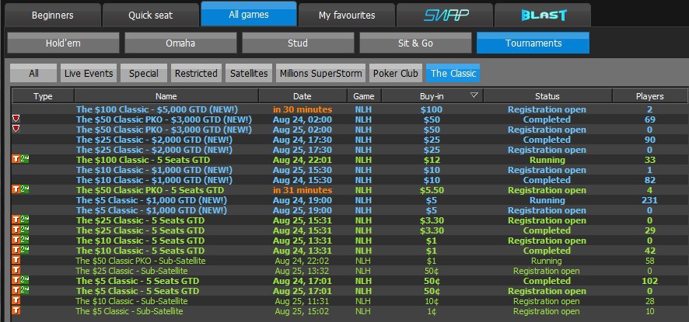The height and width of the screenshot is (322, 689).
Task: Open My favourites tab
Action: pyautogui.click(x=347, y=16)
